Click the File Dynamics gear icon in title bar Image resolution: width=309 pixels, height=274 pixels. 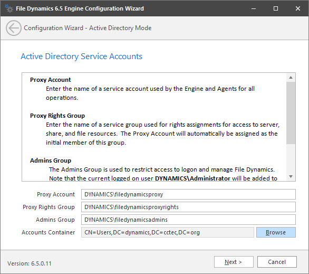click(9, 8)
